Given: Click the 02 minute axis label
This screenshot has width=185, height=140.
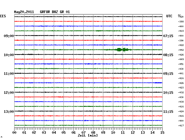Looking at the screenshot, I should 34,133.
